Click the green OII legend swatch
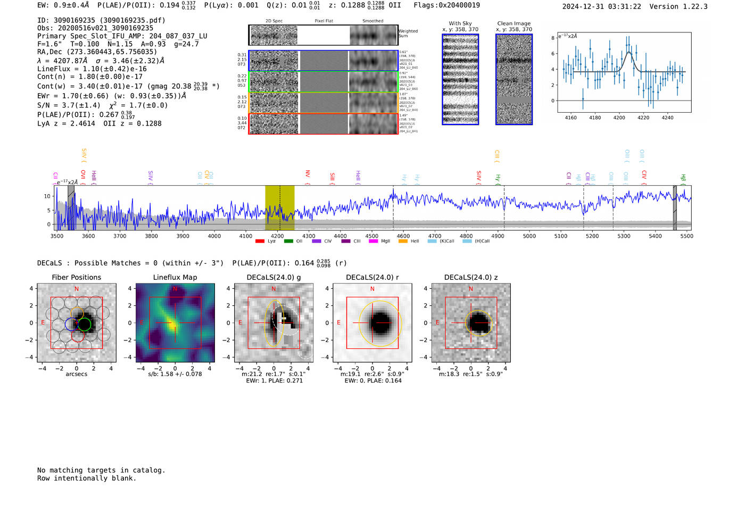 click(288, 241)
